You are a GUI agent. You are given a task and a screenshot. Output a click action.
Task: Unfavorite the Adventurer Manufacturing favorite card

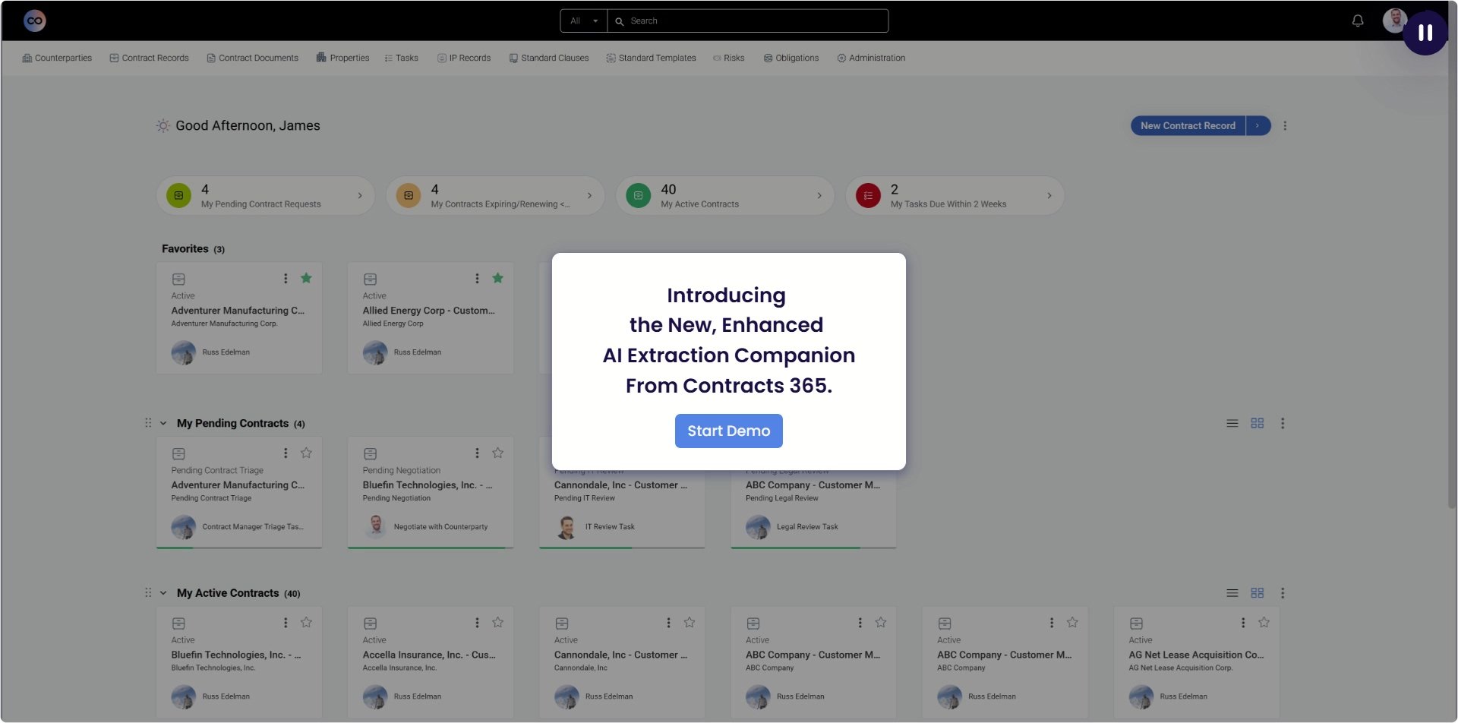306,279
